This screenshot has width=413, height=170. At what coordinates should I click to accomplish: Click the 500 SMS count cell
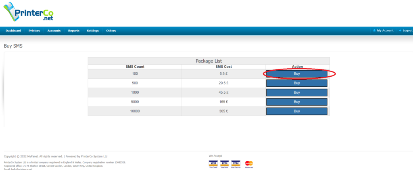pyautogui.click(x=135, y=83)
